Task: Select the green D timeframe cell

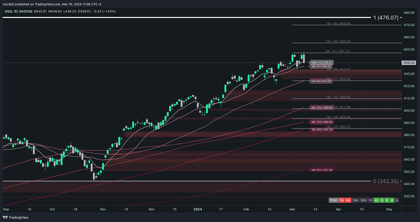Action: 382,200
